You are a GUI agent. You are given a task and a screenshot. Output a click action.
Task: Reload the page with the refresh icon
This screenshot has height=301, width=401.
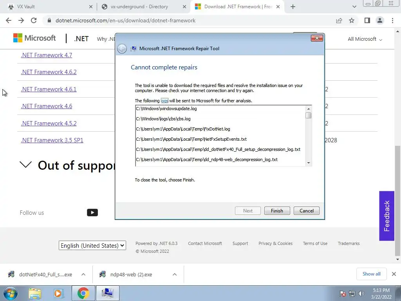pyautogui.click(x=34, y=20)
